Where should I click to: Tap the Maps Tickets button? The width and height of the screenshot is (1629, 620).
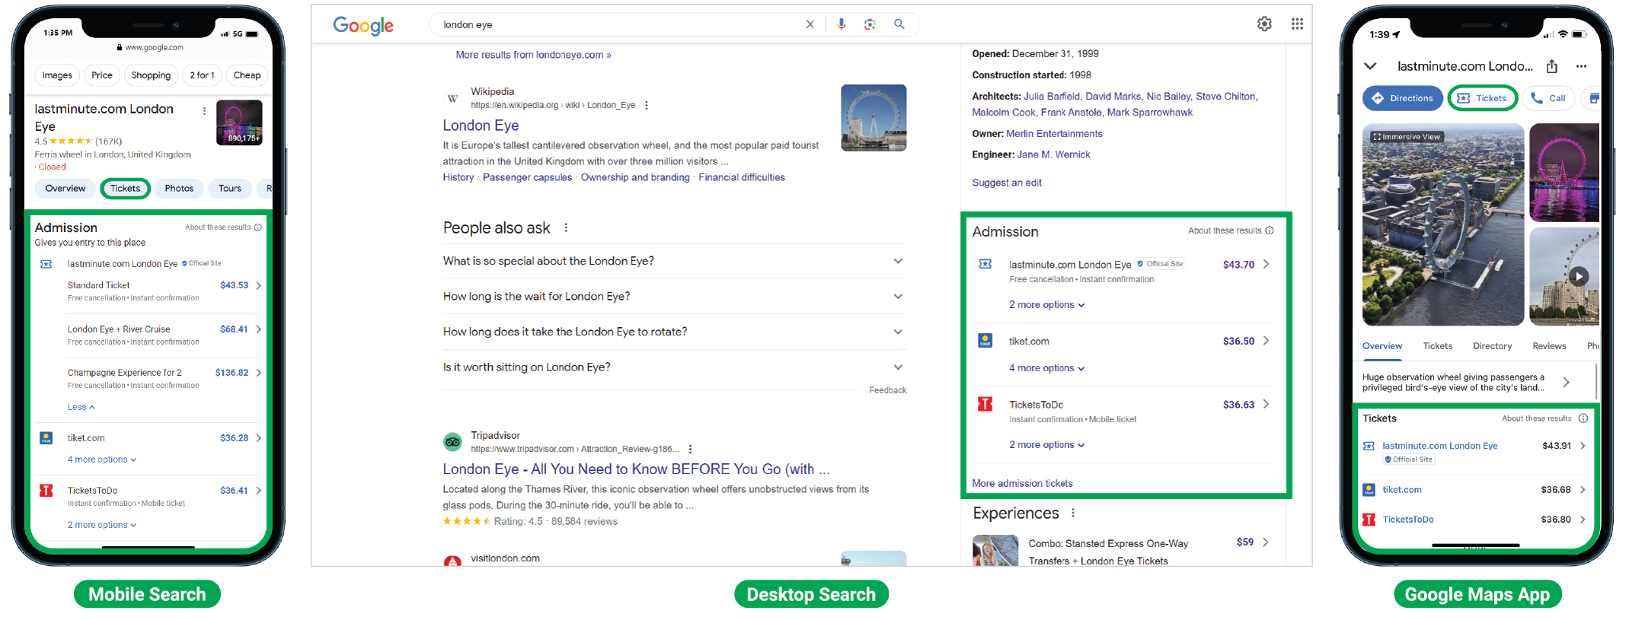pos(1482,98)
